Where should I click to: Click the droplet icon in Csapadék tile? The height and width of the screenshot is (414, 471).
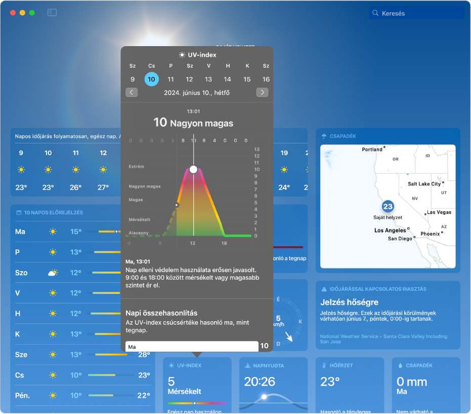pyautogui.click(x=400, y=366)
